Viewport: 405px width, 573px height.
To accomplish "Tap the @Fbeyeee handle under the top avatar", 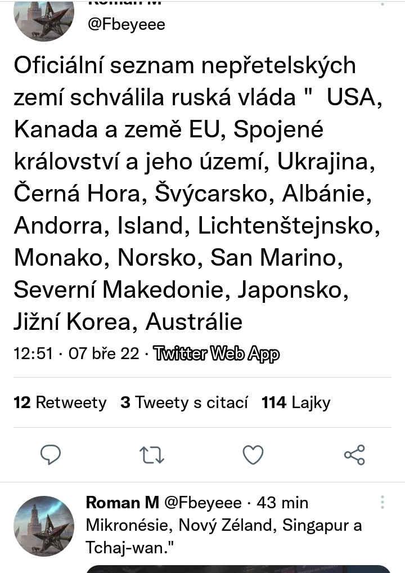I will [125, 25].
